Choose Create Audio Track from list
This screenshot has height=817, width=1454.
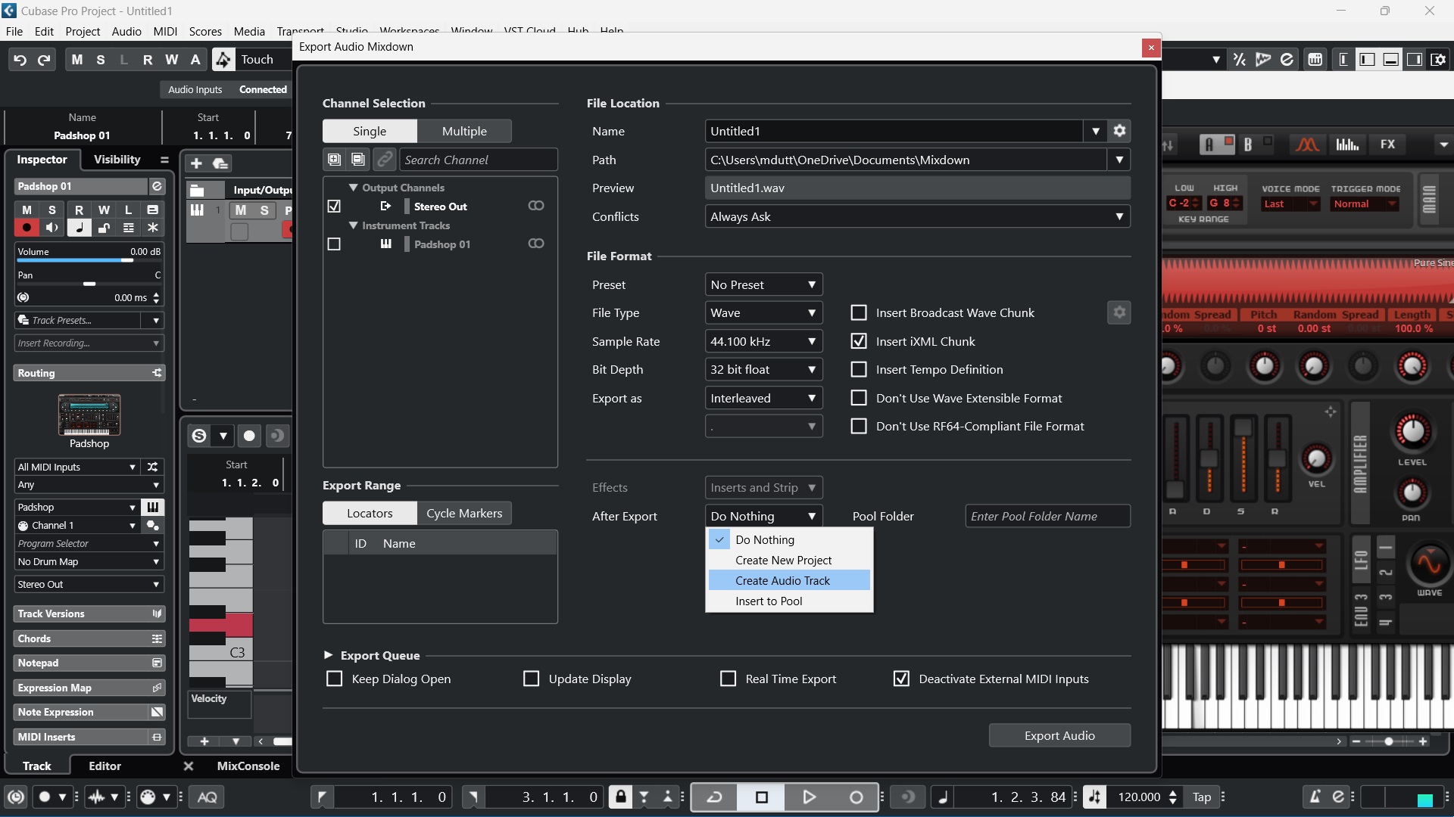tap(782, 580)
